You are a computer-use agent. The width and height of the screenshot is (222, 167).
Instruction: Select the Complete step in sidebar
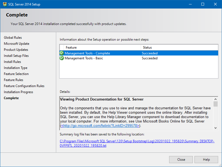11,98
